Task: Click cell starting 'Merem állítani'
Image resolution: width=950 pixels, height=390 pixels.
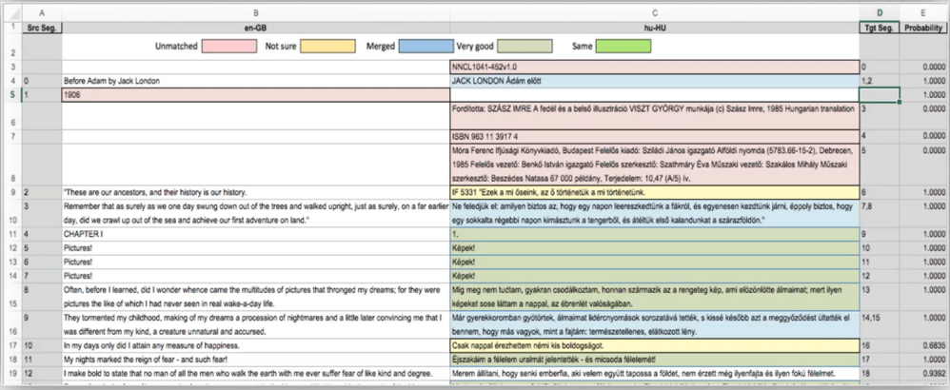Action: tap(655, 373)
